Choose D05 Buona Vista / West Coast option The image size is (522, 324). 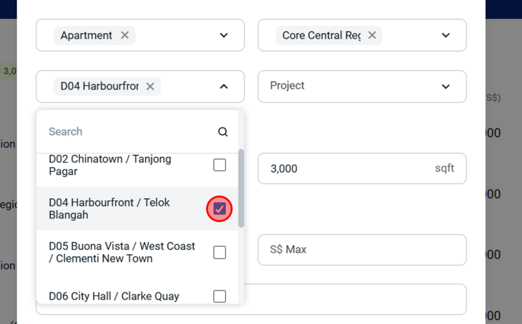click(x=122, y=252)
